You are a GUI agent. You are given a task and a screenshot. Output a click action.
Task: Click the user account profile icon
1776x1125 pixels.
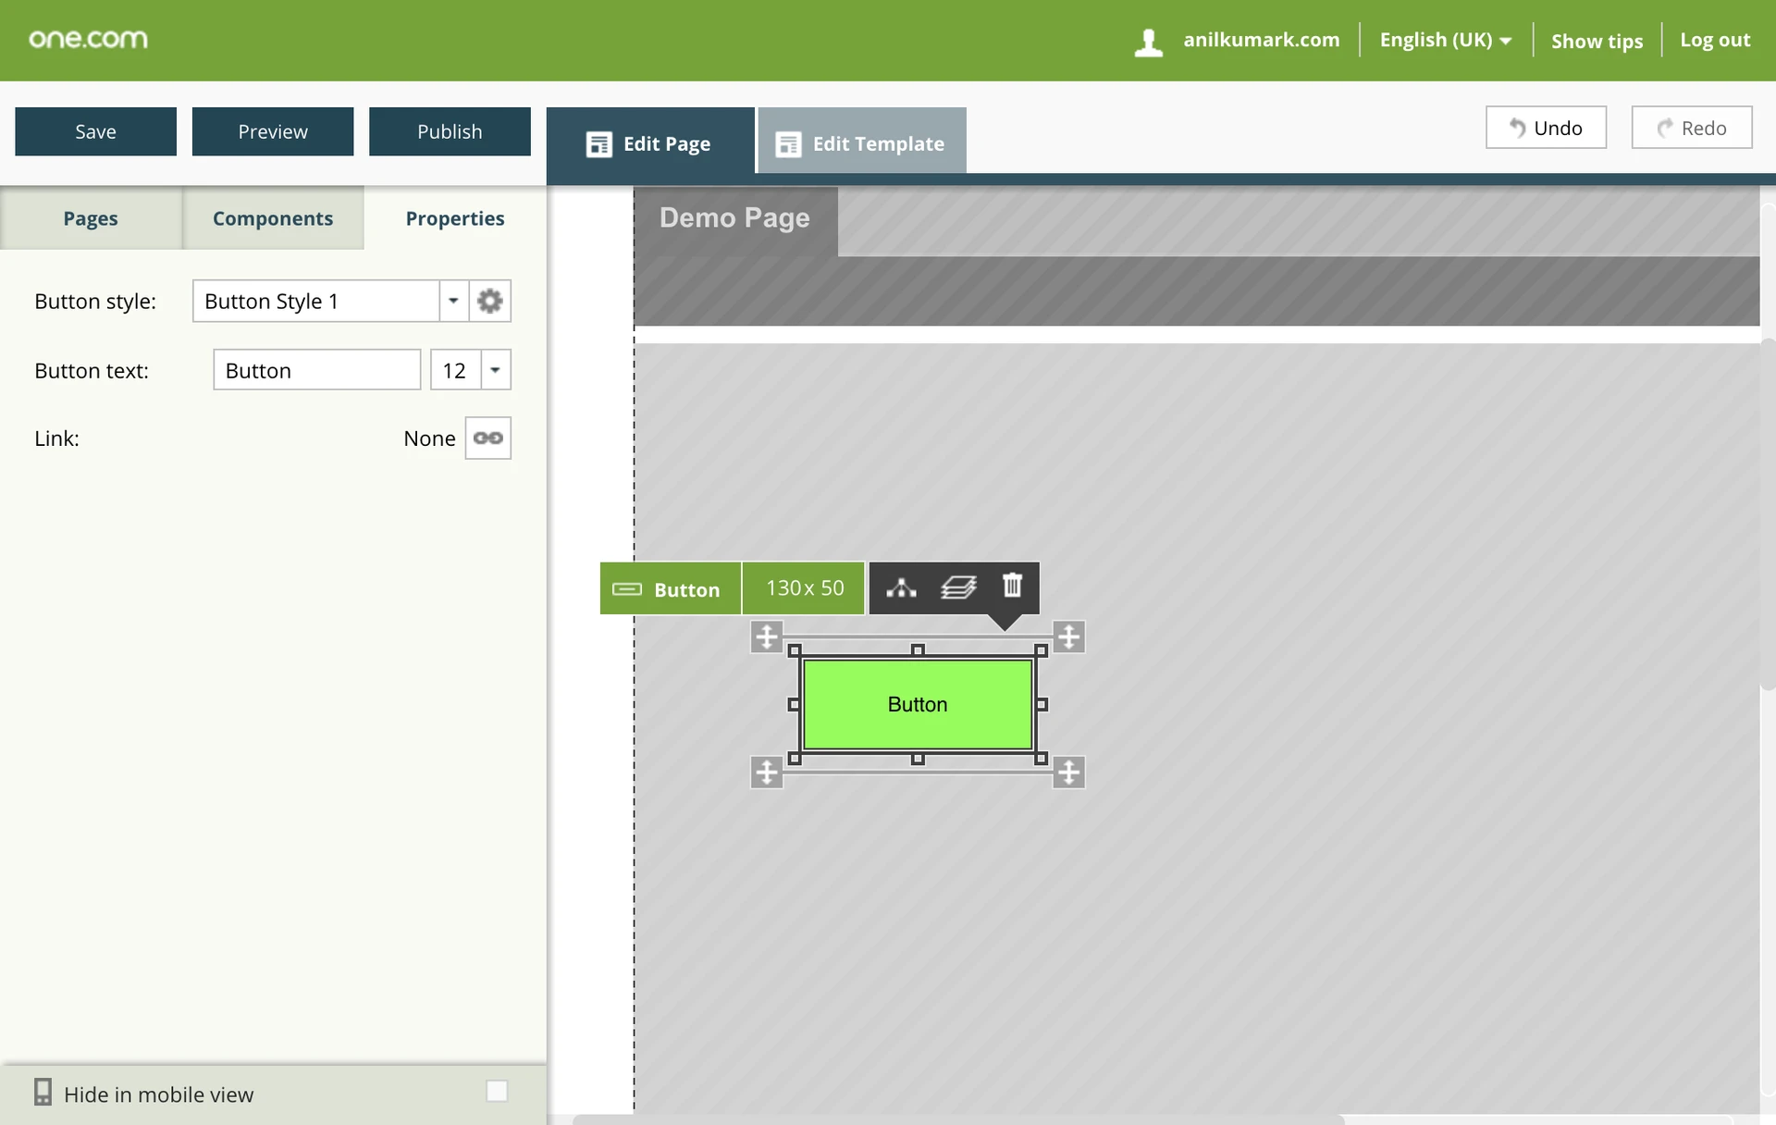[x=1148, y=42]
